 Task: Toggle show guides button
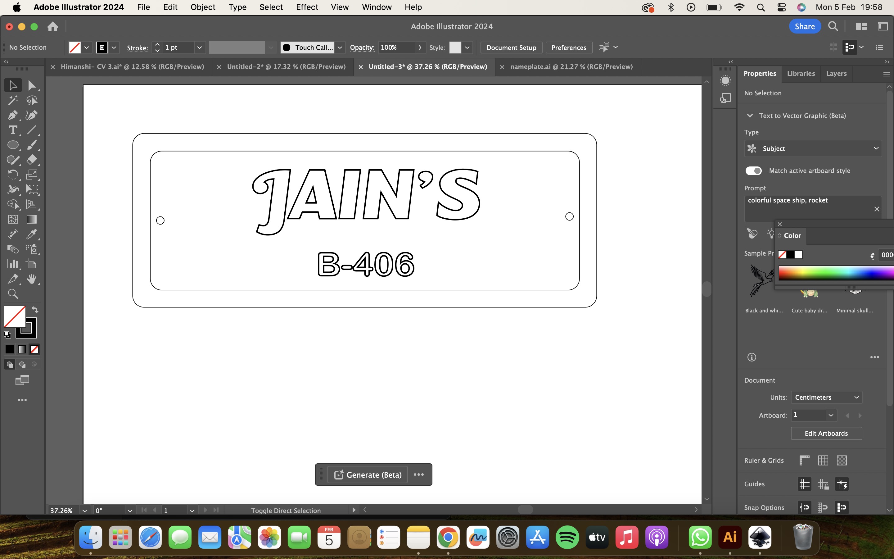[x=804, y=484]
